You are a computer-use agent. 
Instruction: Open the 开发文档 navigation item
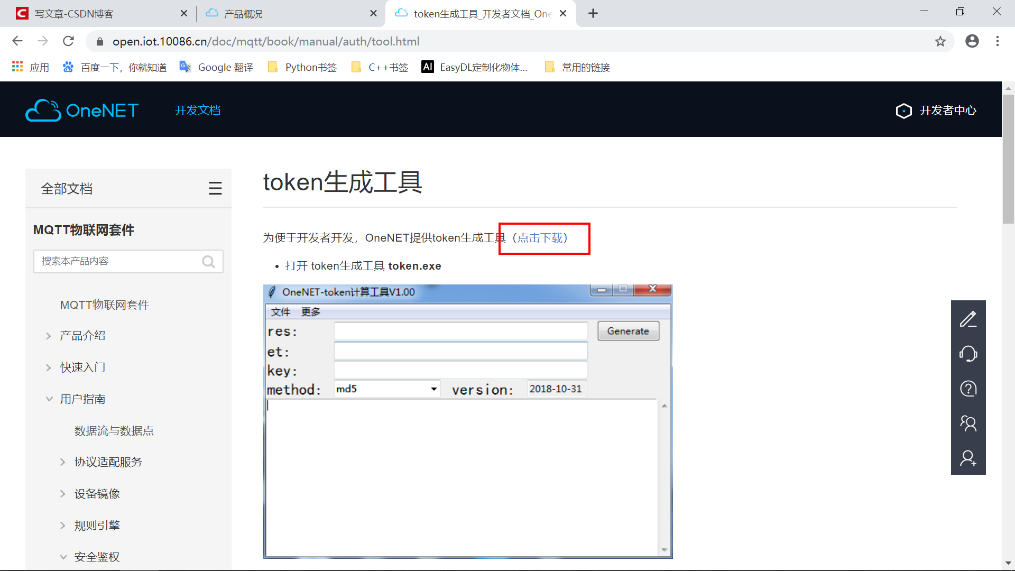point(198,110)
